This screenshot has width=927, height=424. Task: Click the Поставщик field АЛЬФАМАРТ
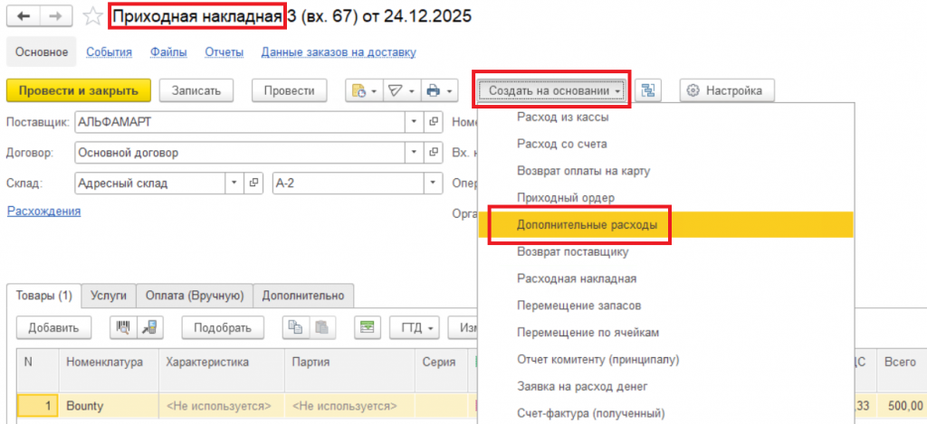pyautogui.click(x=239, y=122)
